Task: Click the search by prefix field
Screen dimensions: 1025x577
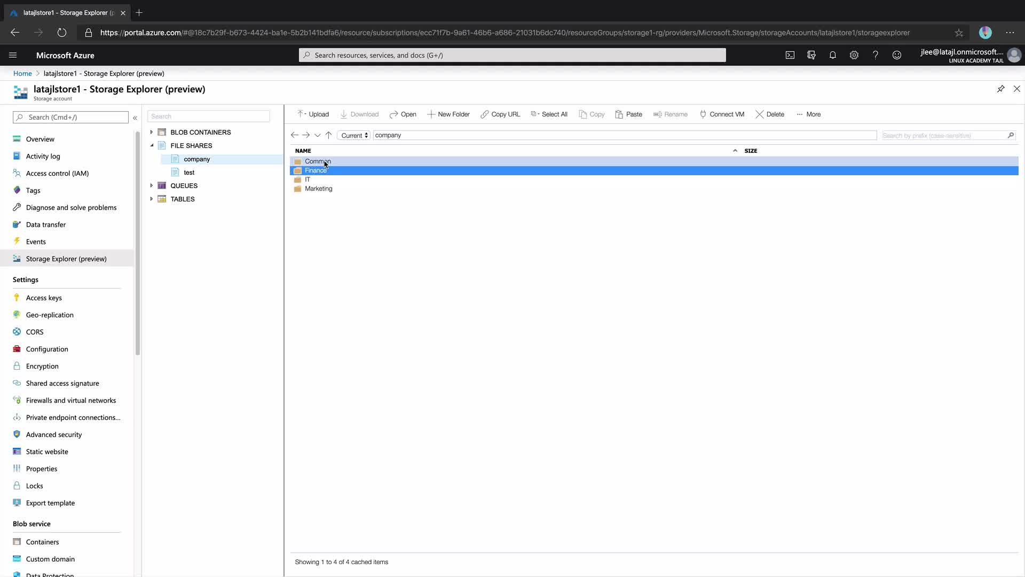Action: click(x=943, y=136)
